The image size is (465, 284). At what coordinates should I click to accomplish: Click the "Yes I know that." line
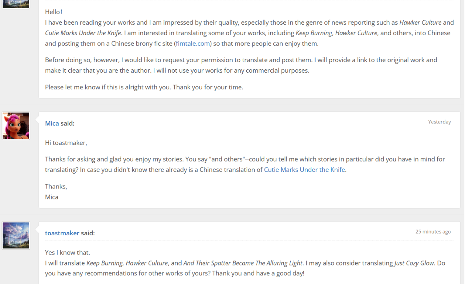67,252
